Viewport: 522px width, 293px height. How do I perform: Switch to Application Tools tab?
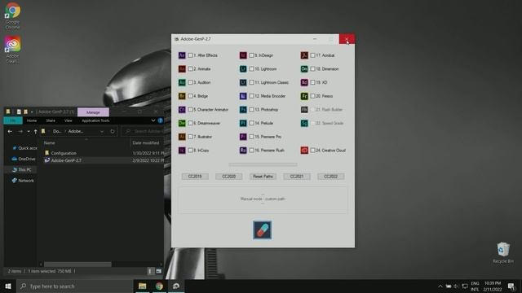(x=95, y=120)
